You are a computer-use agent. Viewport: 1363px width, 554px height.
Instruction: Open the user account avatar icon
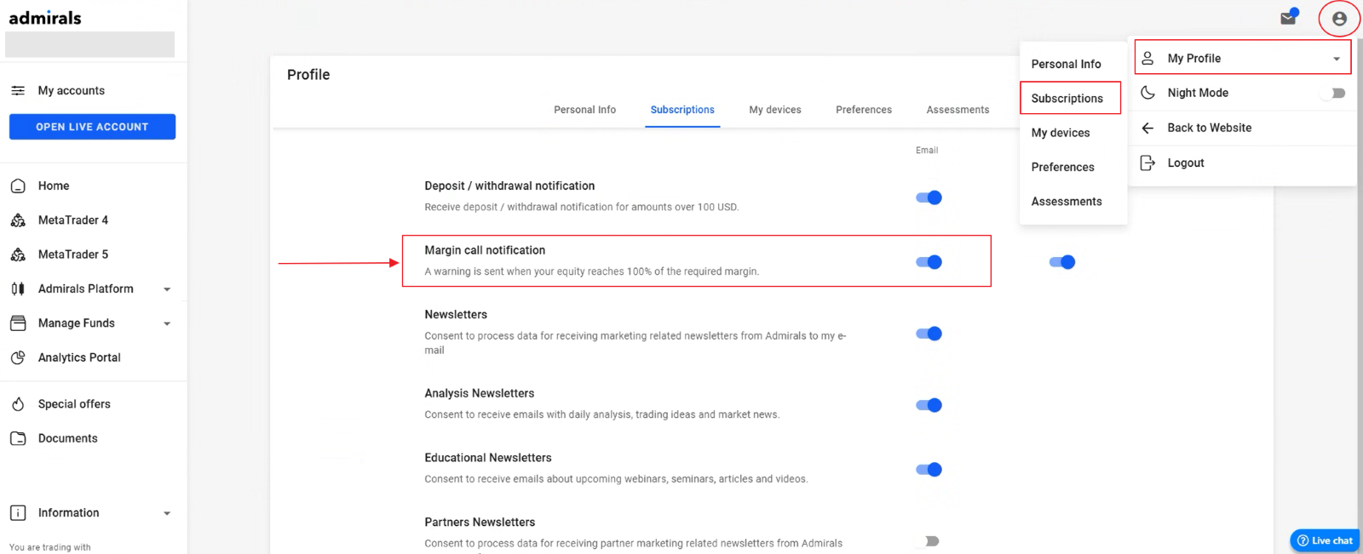1339,19
